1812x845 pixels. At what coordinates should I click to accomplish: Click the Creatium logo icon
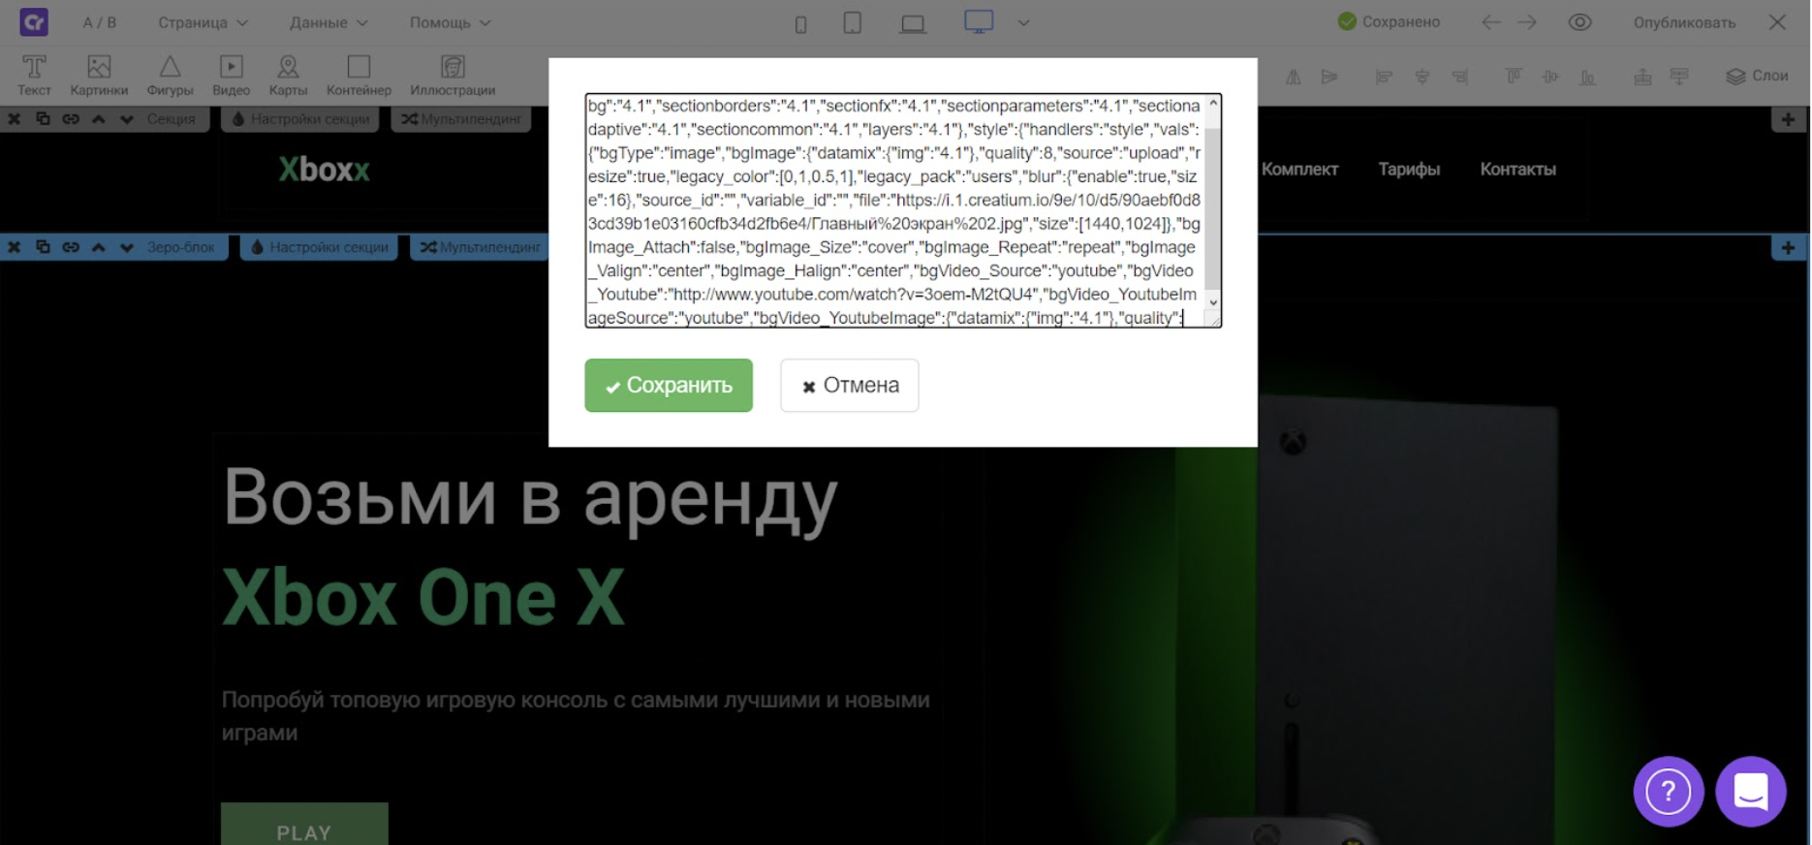[x=34, y=21]
